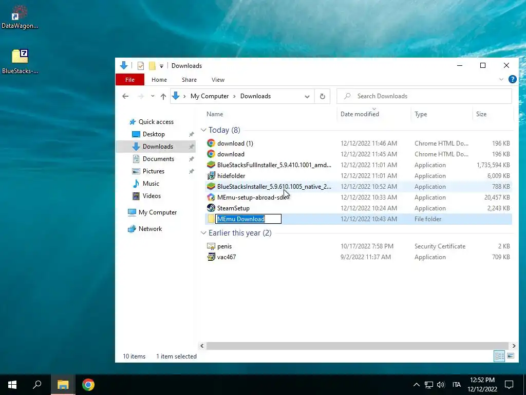Open the Help question mark icon
The width and height of the screenshot is (526, 395).
tap(512, 79)
